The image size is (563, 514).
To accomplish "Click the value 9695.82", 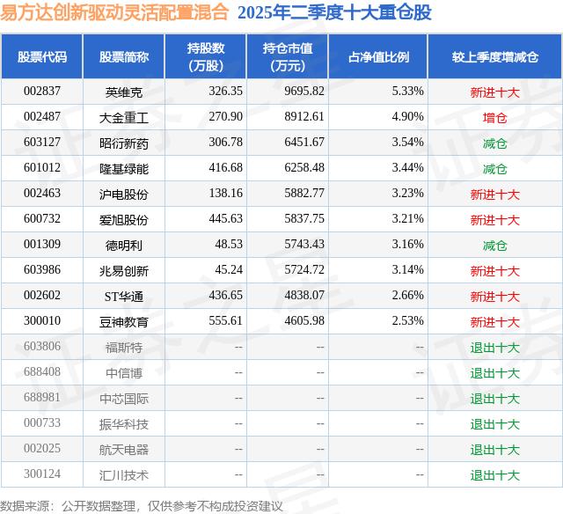I will pyautogui.click(x=304, y=92).
